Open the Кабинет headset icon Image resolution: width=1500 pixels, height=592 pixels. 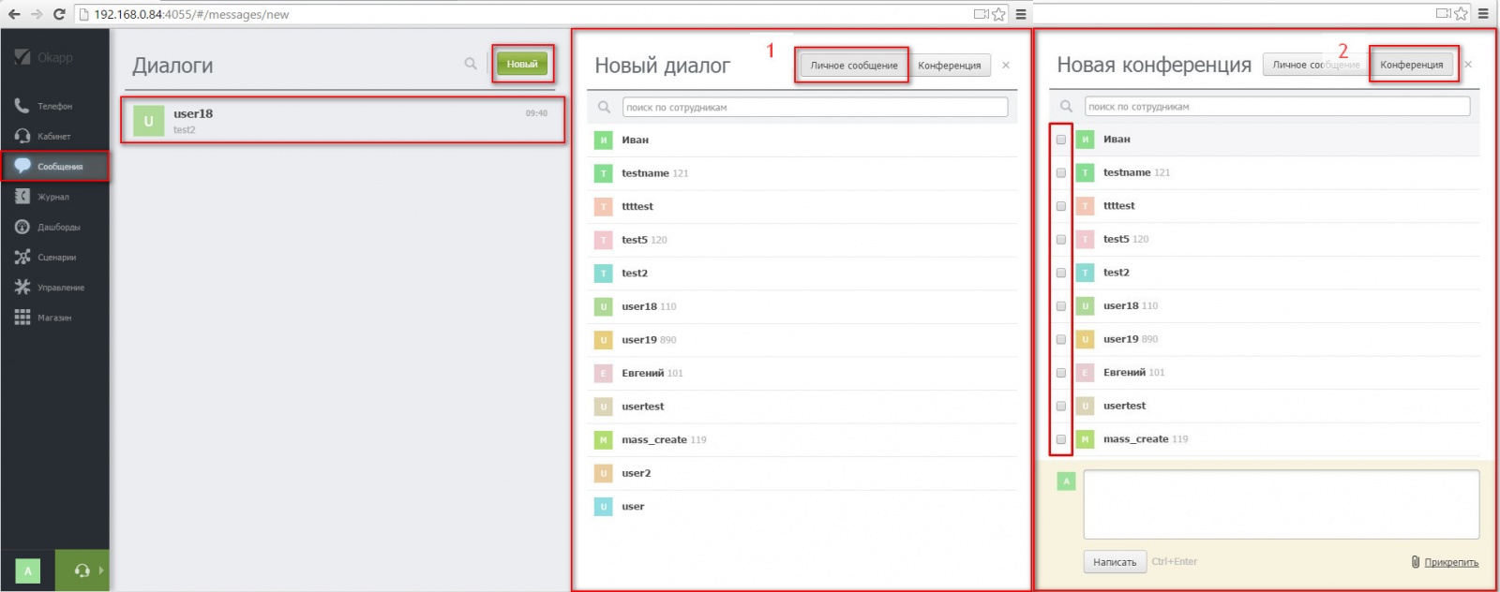point(22,137)
